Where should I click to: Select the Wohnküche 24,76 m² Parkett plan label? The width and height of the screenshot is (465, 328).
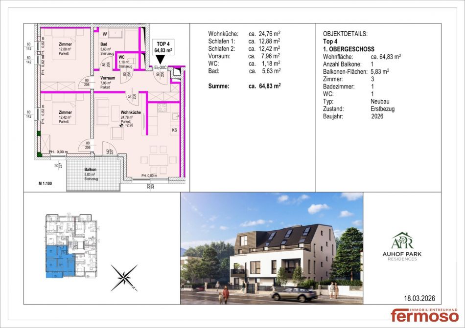point(131,117)
